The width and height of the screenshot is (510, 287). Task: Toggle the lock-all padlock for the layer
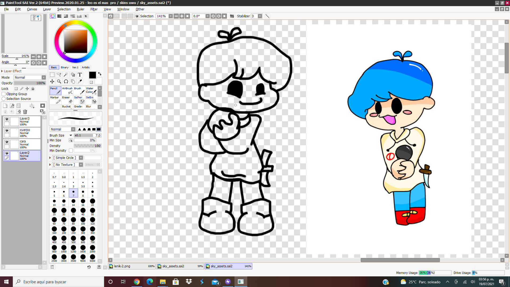tap(33, 89)
